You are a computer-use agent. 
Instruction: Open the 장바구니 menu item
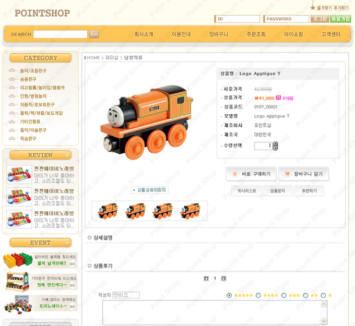pos(218,34)
